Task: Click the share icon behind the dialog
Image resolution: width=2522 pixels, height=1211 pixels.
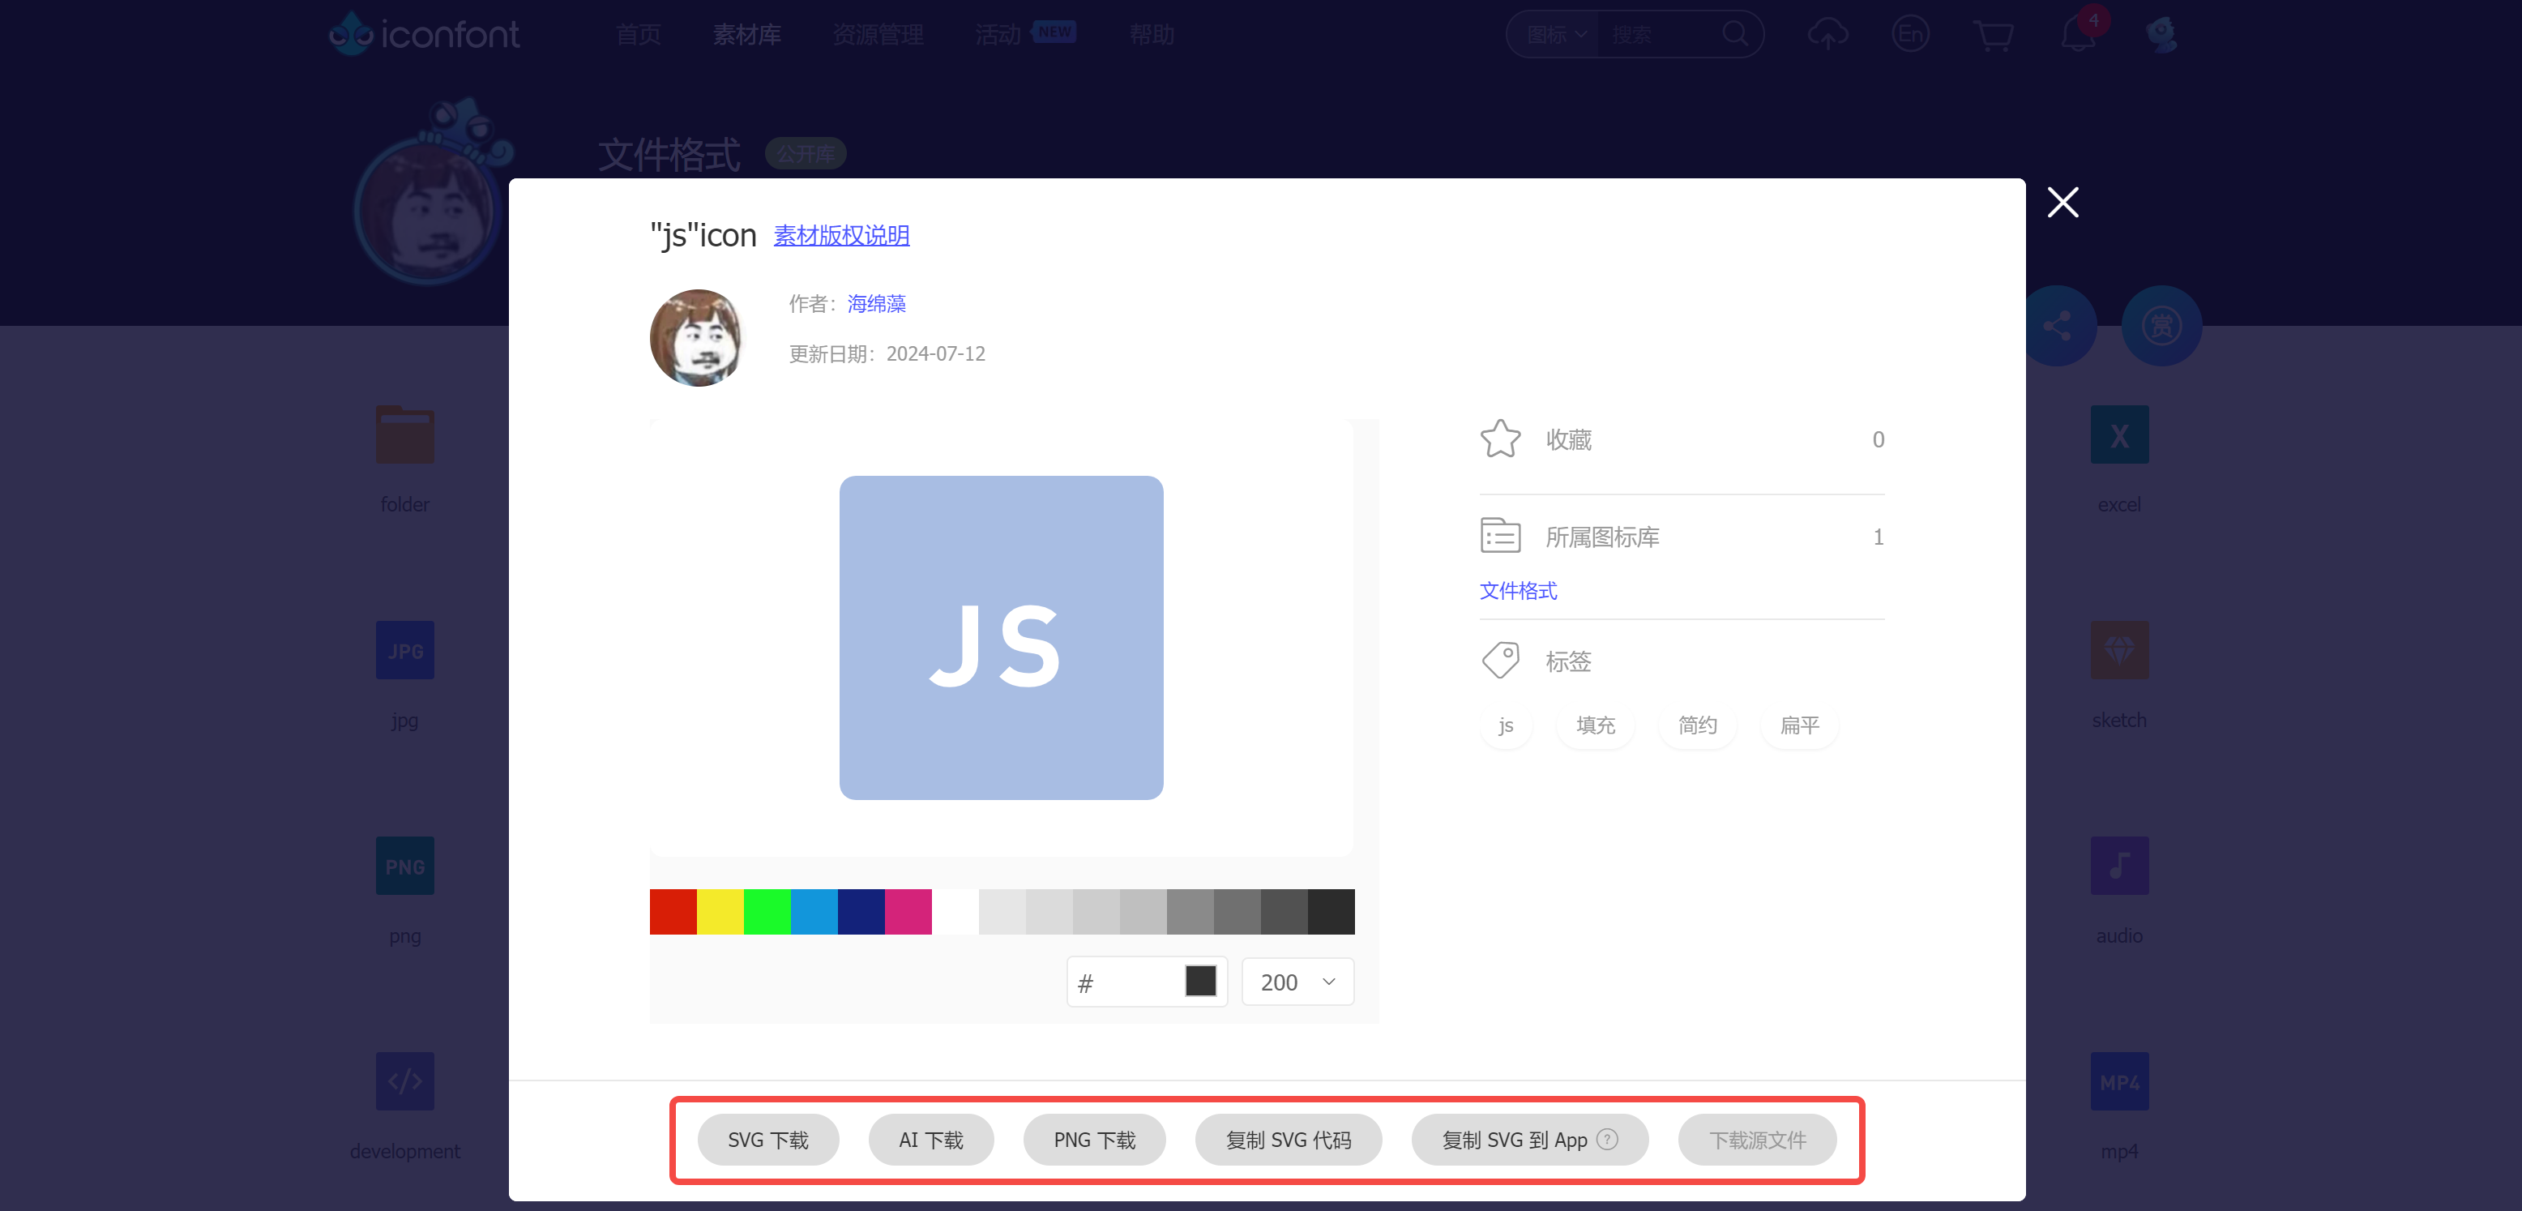Action: [x=2057, y=326]
